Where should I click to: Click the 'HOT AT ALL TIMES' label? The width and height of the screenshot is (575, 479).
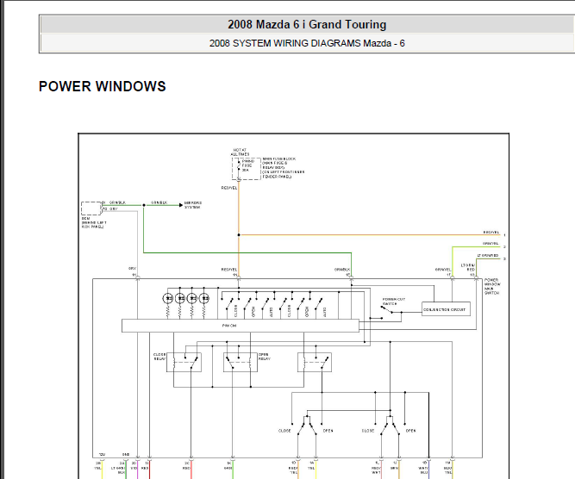pyautogui.click(x=240, y=152)
